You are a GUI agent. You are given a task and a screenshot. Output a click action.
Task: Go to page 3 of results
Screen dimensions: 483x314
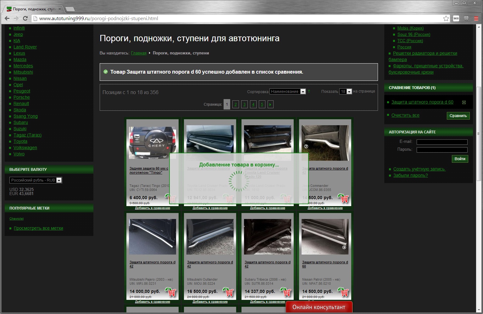click(244, 104)
